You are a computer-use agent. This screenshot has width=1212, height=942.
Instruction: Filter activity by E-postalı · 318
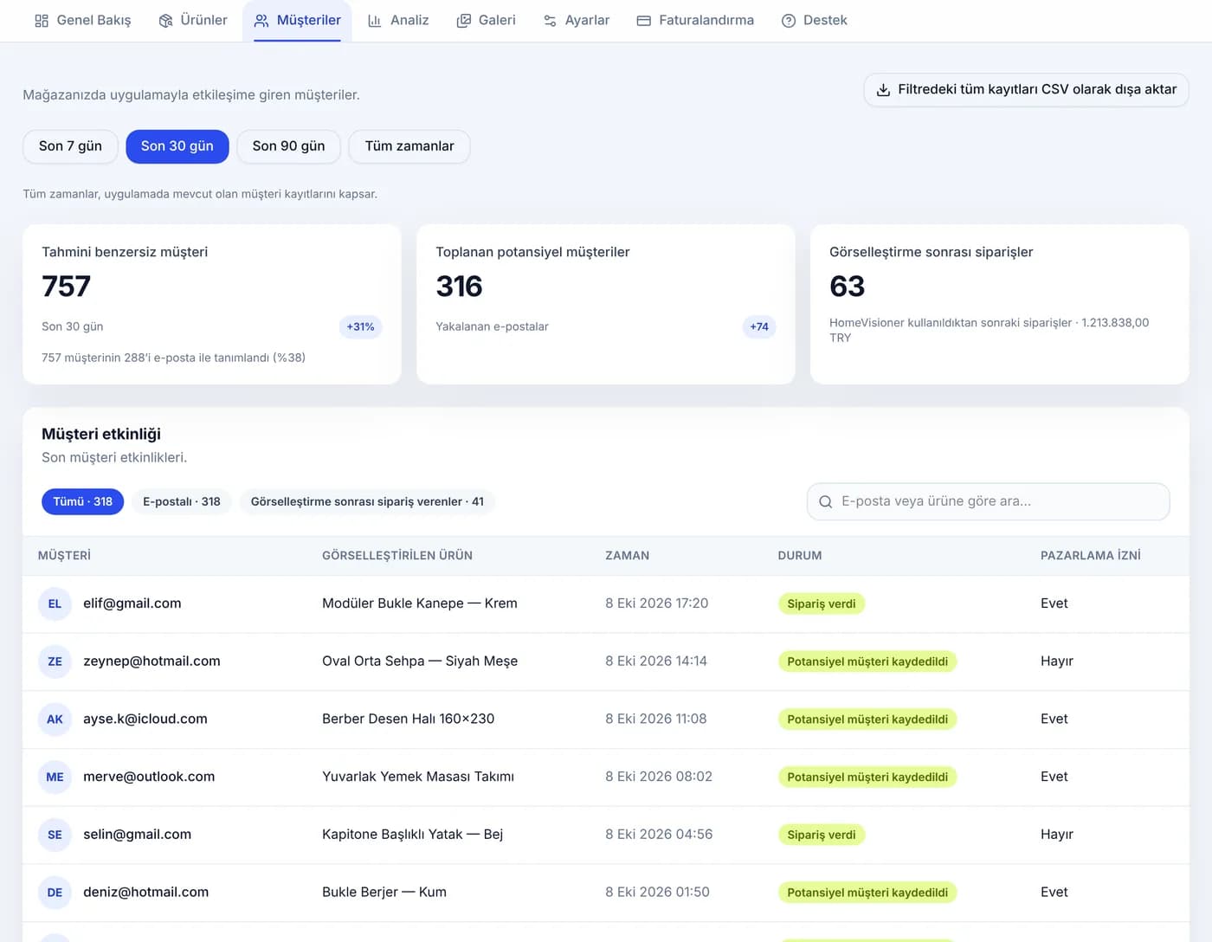(182, 501)
